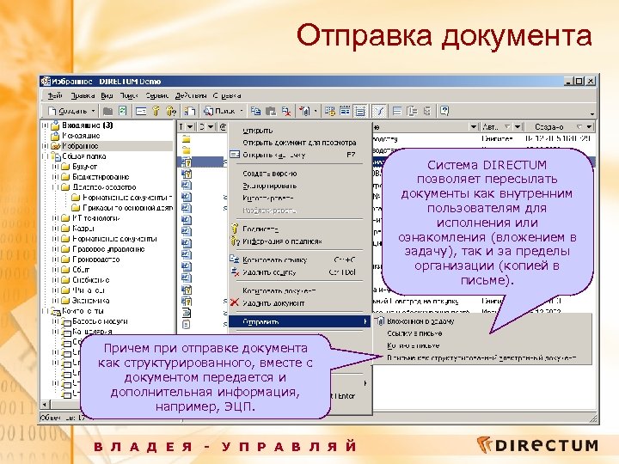Collapse the Компоненты tree node
Screen dimensions: 619x464
tap(45, 311)
